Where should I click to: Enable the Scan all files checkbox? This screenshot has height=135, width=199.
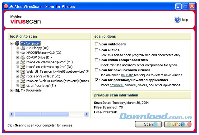(96, 50)
